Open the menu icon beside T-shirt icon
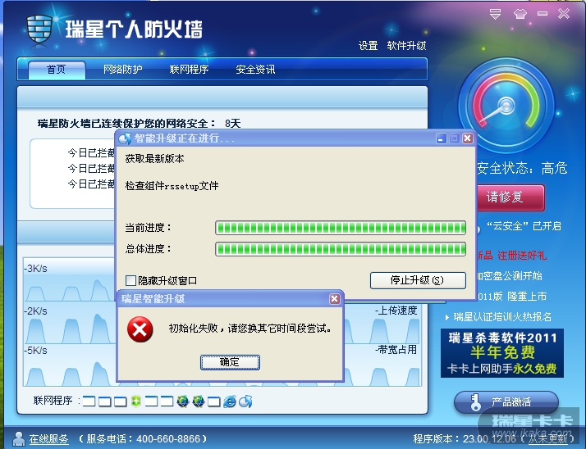This screenshot has width=586, height=449. [495, 14]
